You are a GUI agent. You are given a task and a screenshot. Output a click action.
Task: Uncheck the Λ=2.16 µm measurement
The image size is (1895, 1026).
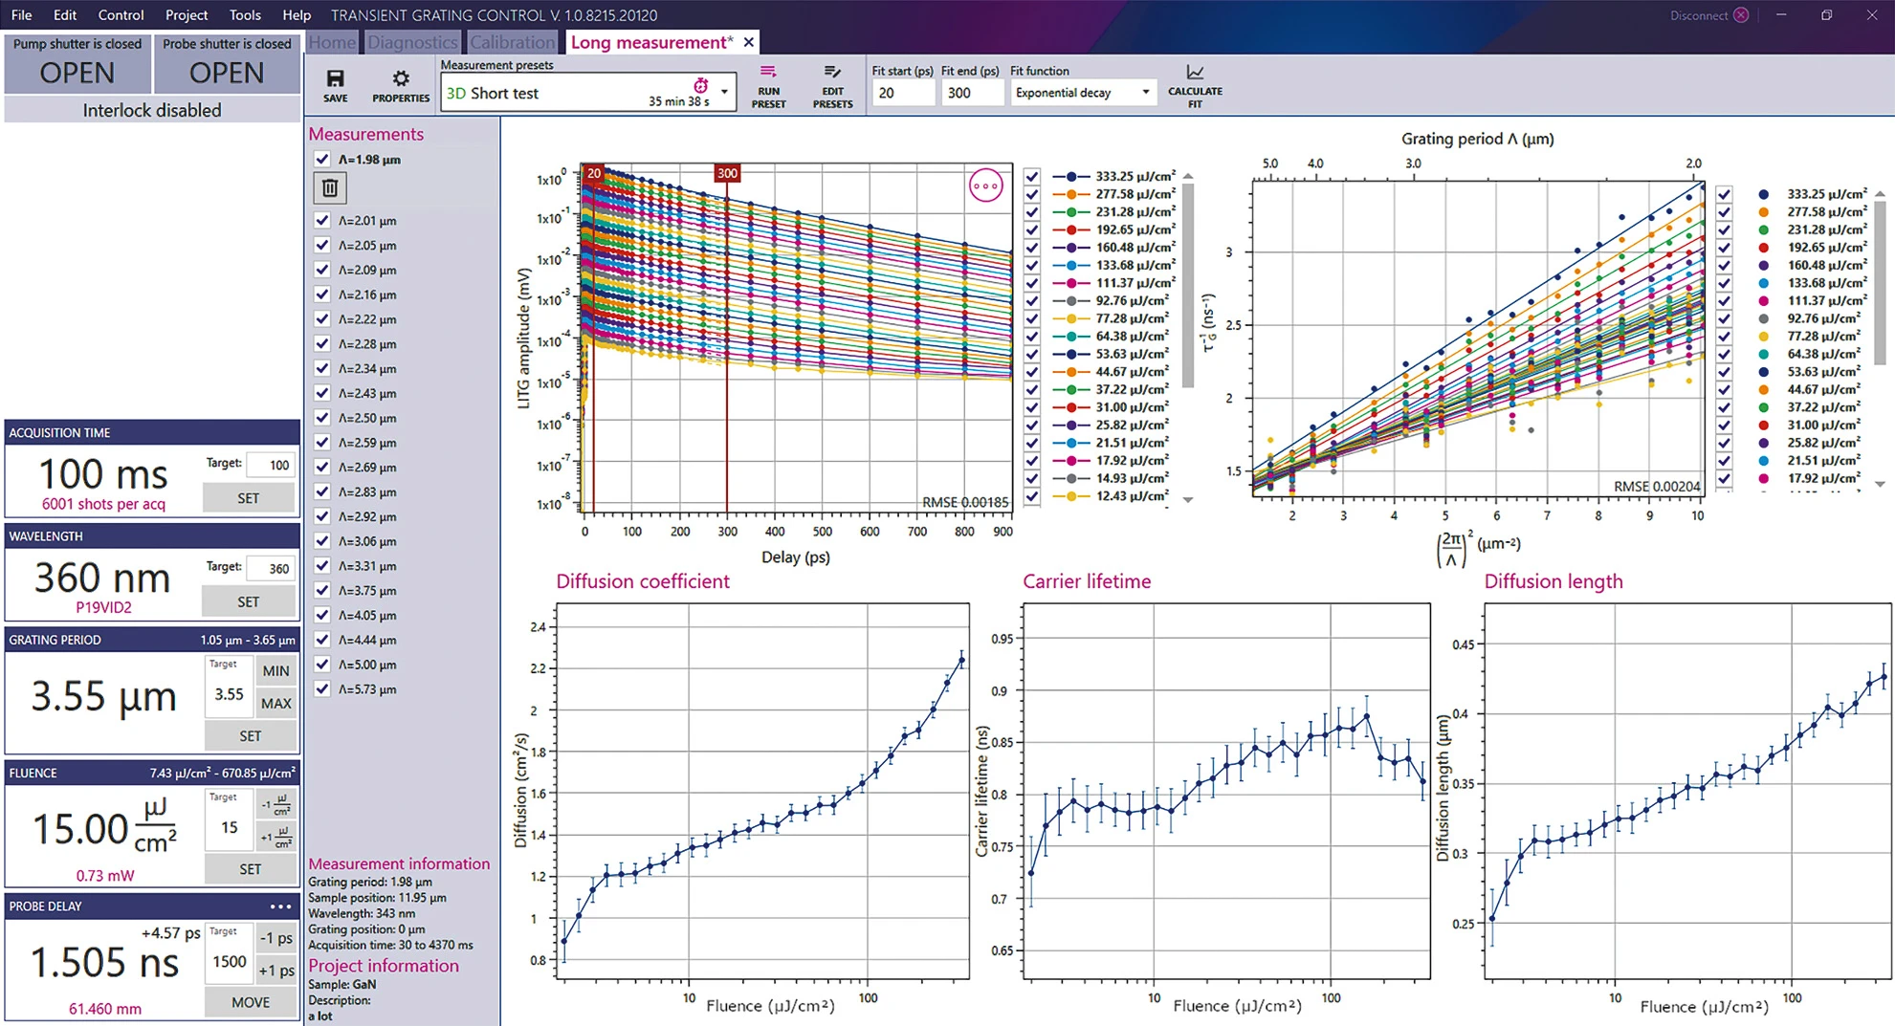point(322,295)
